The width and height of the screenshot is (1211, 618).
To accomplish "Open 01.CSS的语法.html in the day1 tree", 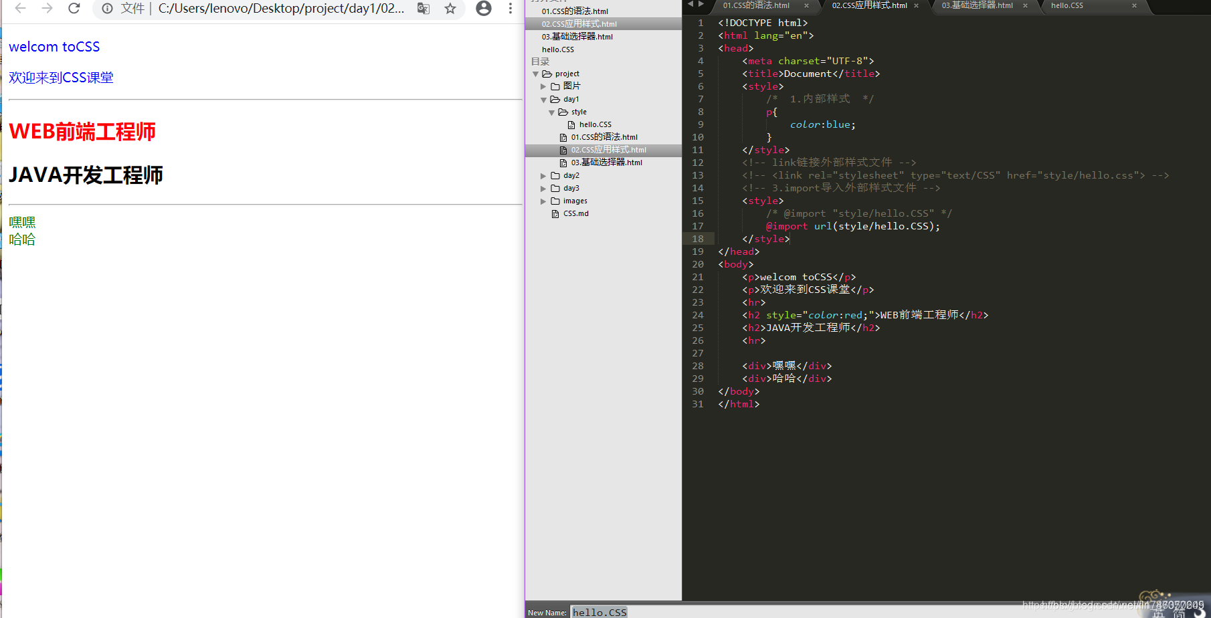I will point(604,137).
